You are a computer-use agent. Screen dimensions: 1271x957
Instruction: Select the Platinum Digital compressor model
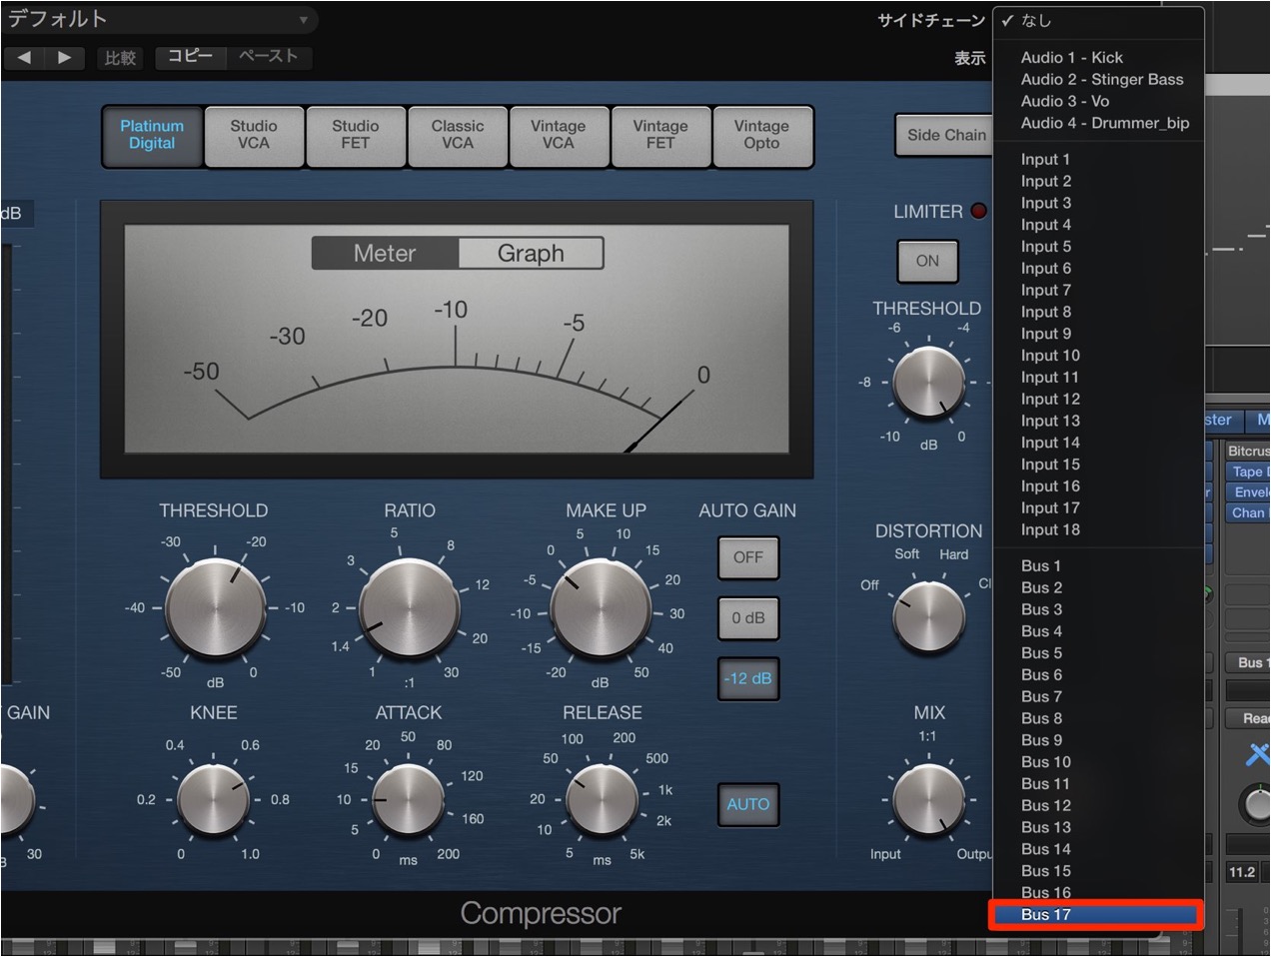click(x=152, y=135)
